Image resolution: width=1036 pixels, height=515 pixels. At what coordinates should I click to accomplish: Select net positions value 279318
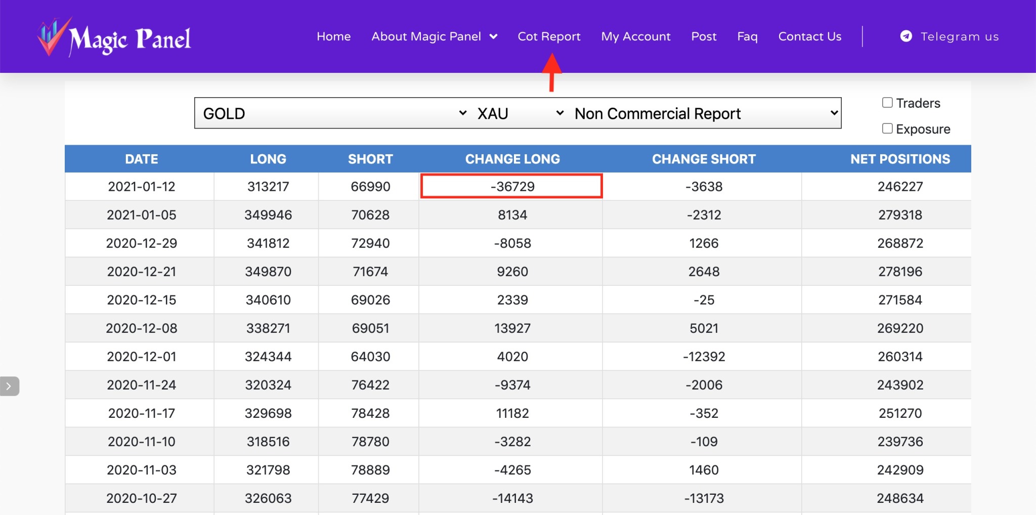click(900, 215)
